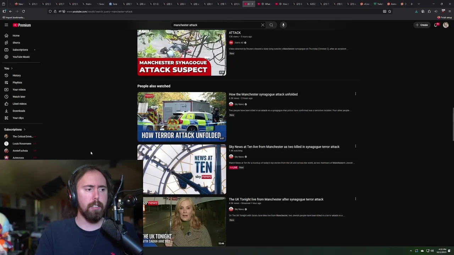Open the Sky News at Ten thumbnail
Viewport: 454px width, 255px height.
(x=184, y=169)
